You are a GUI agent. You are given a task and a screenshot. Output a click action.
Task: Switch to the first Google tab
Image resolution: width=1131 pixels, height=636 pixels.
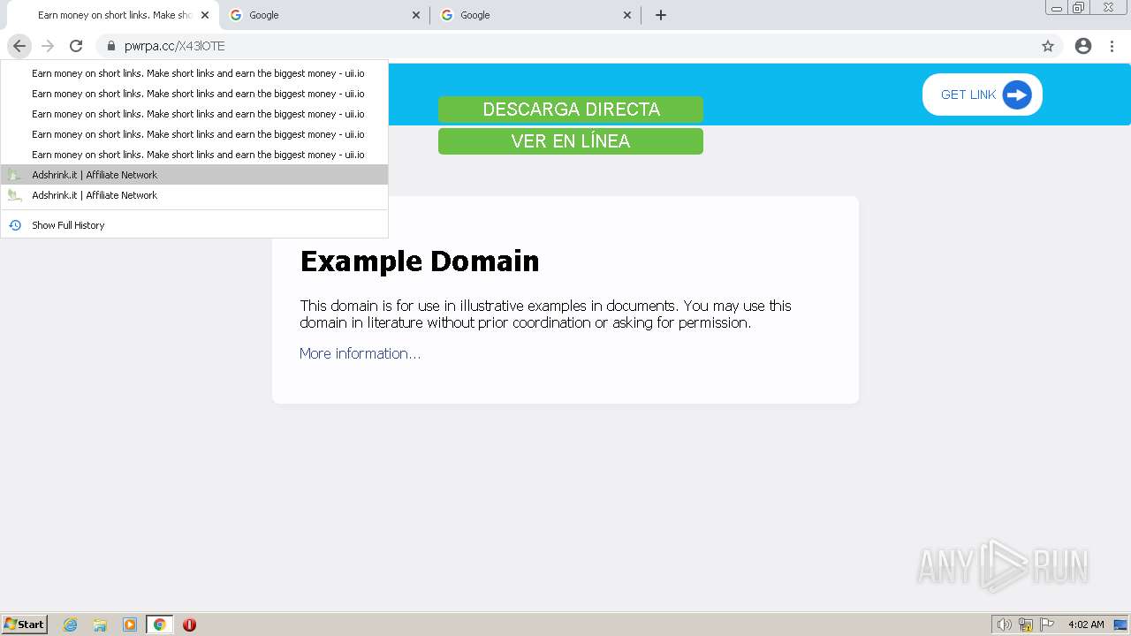[x=324, y=15]
